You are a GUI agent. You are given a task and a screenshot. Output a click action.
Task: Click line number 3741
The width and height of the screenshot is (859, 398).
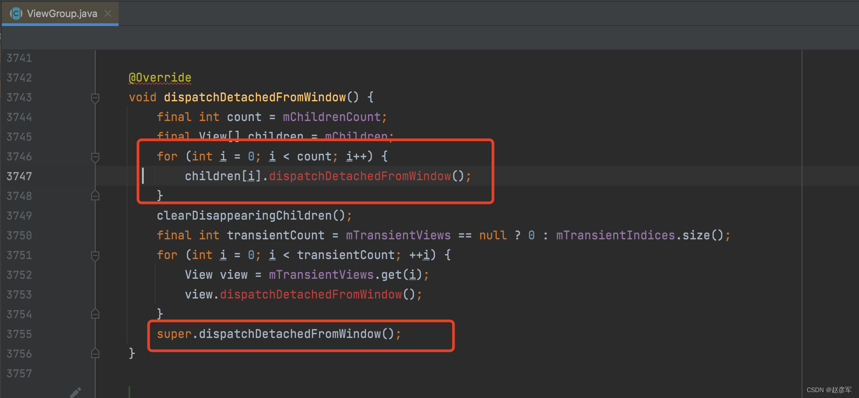[19, 58]
